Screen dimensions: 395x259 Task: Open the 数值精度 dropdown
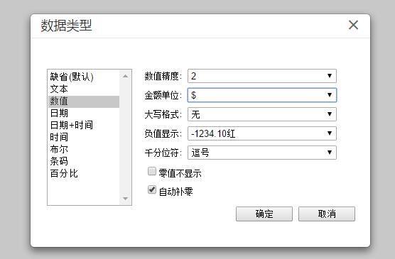262,76
